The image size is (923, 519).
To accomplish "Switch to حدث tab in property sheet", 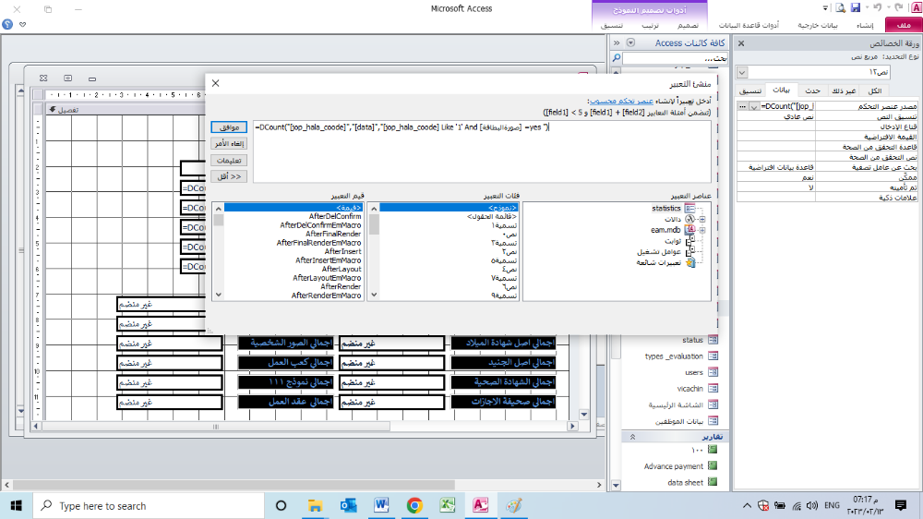I will (x=813, y=91).
